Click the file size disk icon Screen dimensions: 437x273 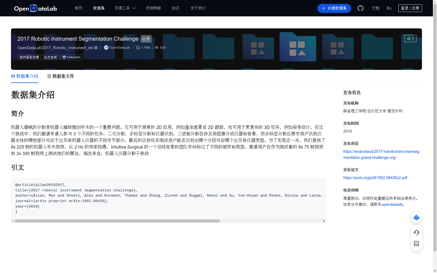[x=138, y=48]
